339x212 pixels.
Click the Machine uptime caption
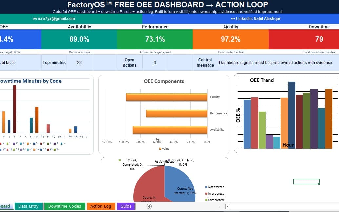coord(79,52)
